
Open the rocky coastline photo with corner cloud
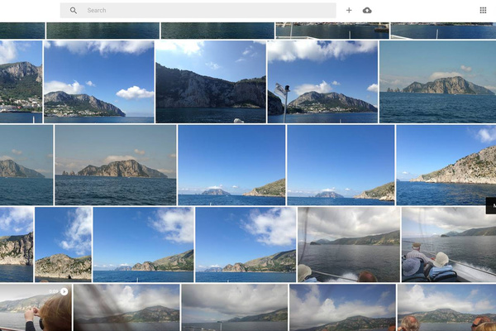[x=446, y=165]
